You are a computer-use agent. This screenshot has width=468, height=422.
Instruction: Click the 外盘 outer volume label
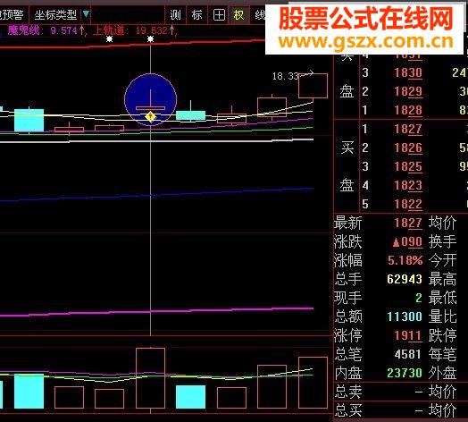pos(442,373)
